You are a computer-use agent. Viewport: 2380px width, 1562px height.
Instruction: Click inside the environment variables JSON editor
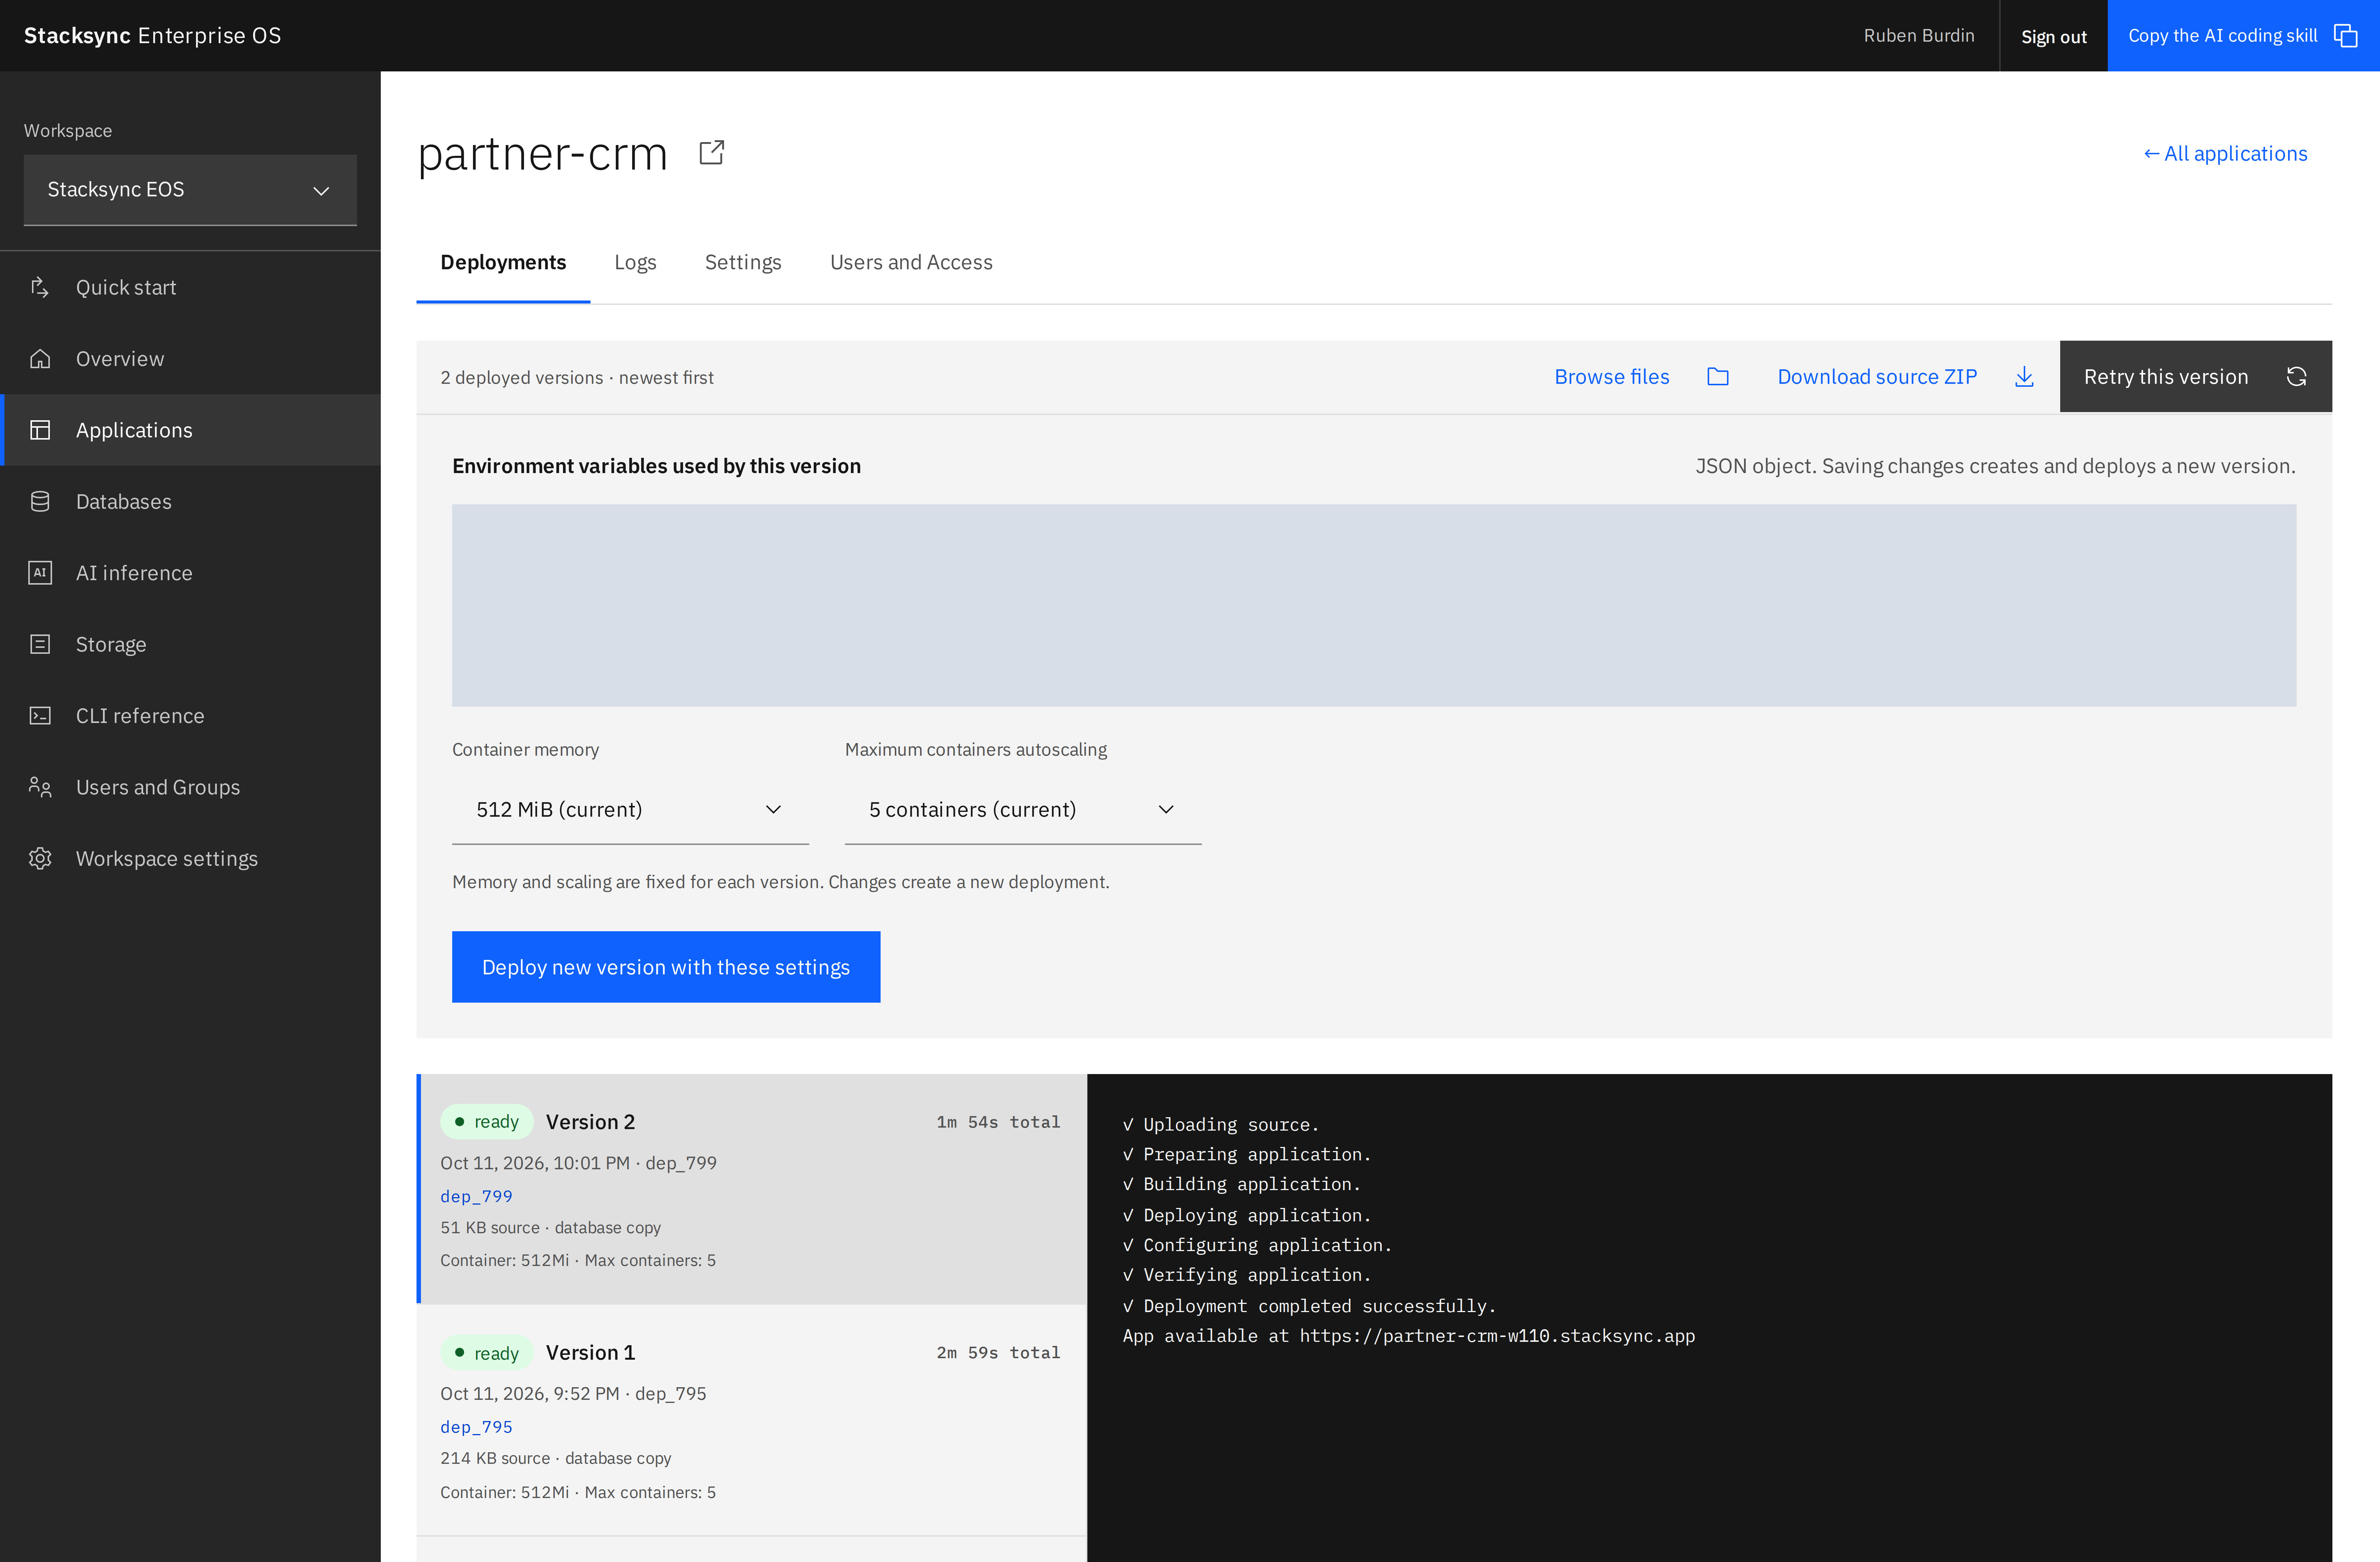pos(1374,605)
